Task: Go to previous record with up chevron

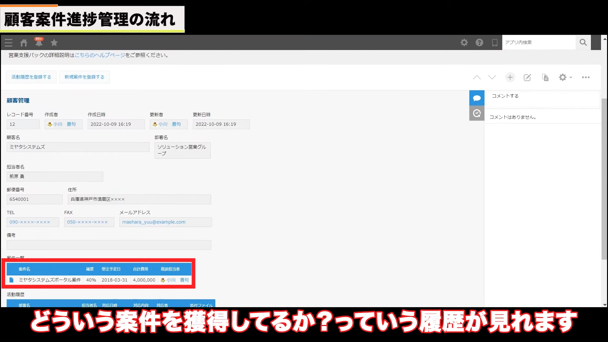Action: 477,77
